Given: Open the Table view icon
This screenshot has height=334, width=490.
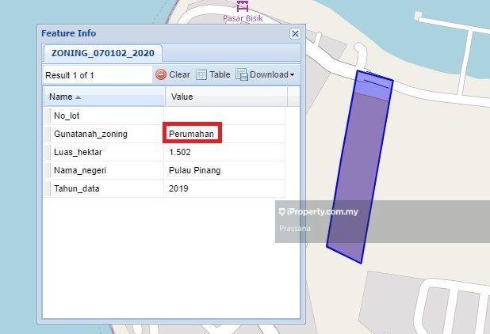Looking at the screenshot, I should click(x=201, y=74).
